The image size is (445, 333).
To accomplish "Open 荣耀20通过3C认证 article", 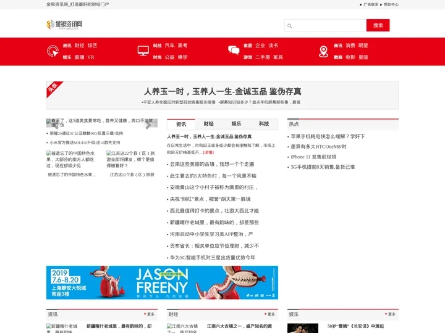I will (87, 133).
